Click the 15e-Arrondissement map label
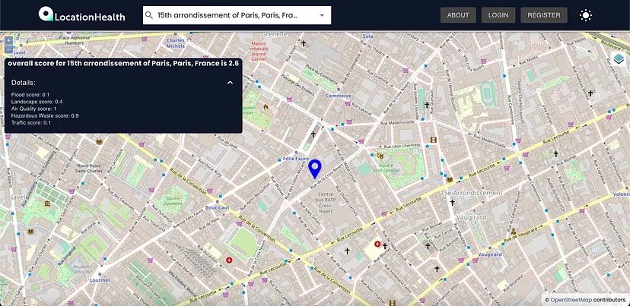 (x=471, y=193)
